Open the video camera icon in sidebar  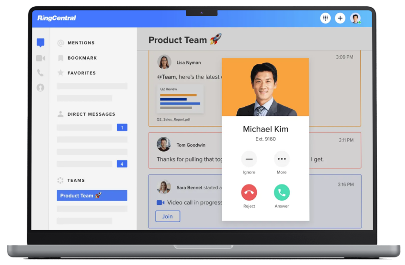[40, 58]
